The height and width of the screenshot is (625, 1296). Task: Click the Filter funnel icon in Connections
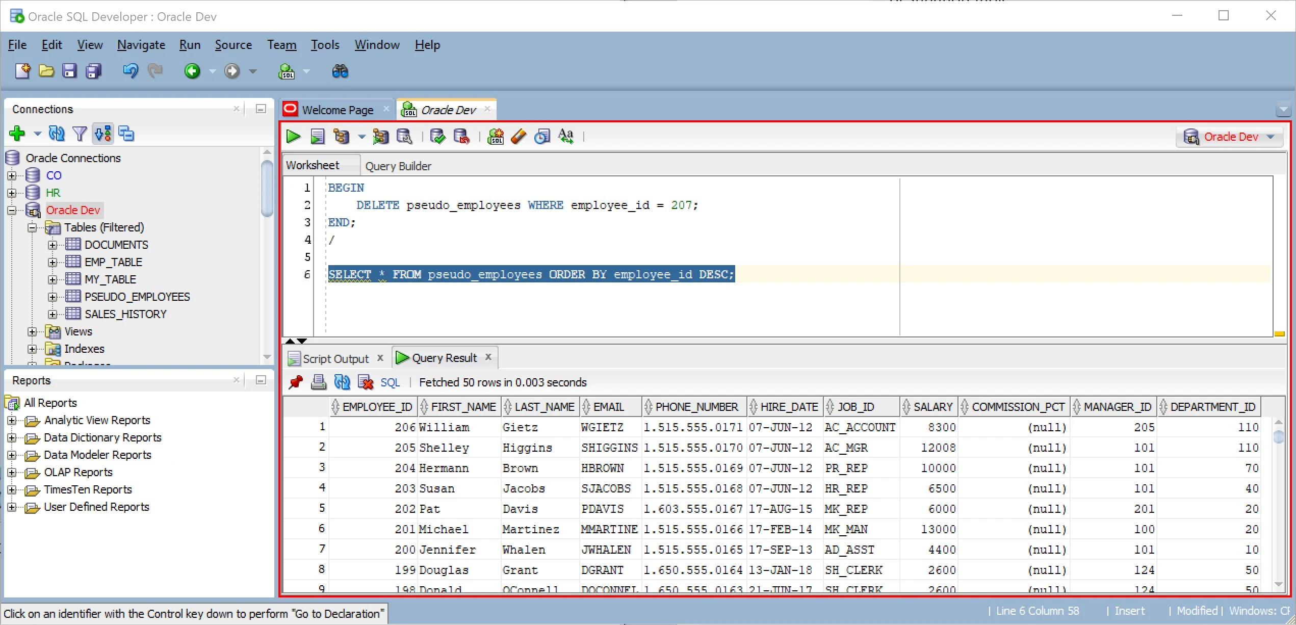point(80,134)
